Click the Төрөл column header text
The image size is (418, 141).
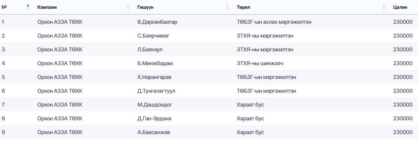point(243,7)
